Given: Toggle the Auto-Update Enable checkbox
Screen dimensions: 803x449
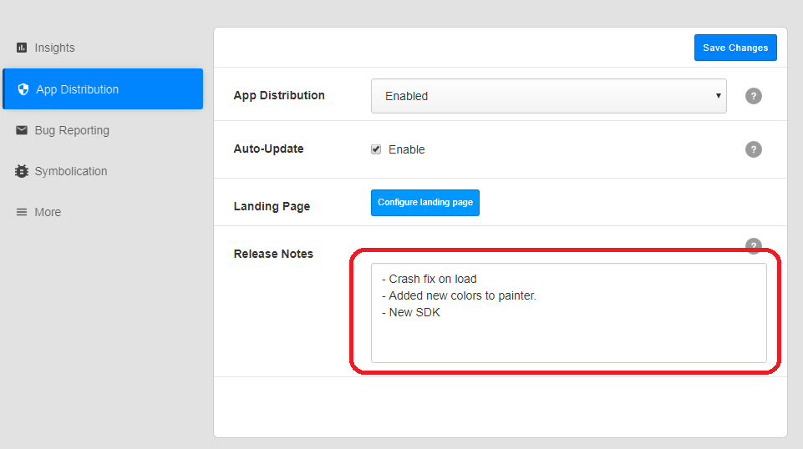Looking at the screenshot, I should click(x=376, y=149).
